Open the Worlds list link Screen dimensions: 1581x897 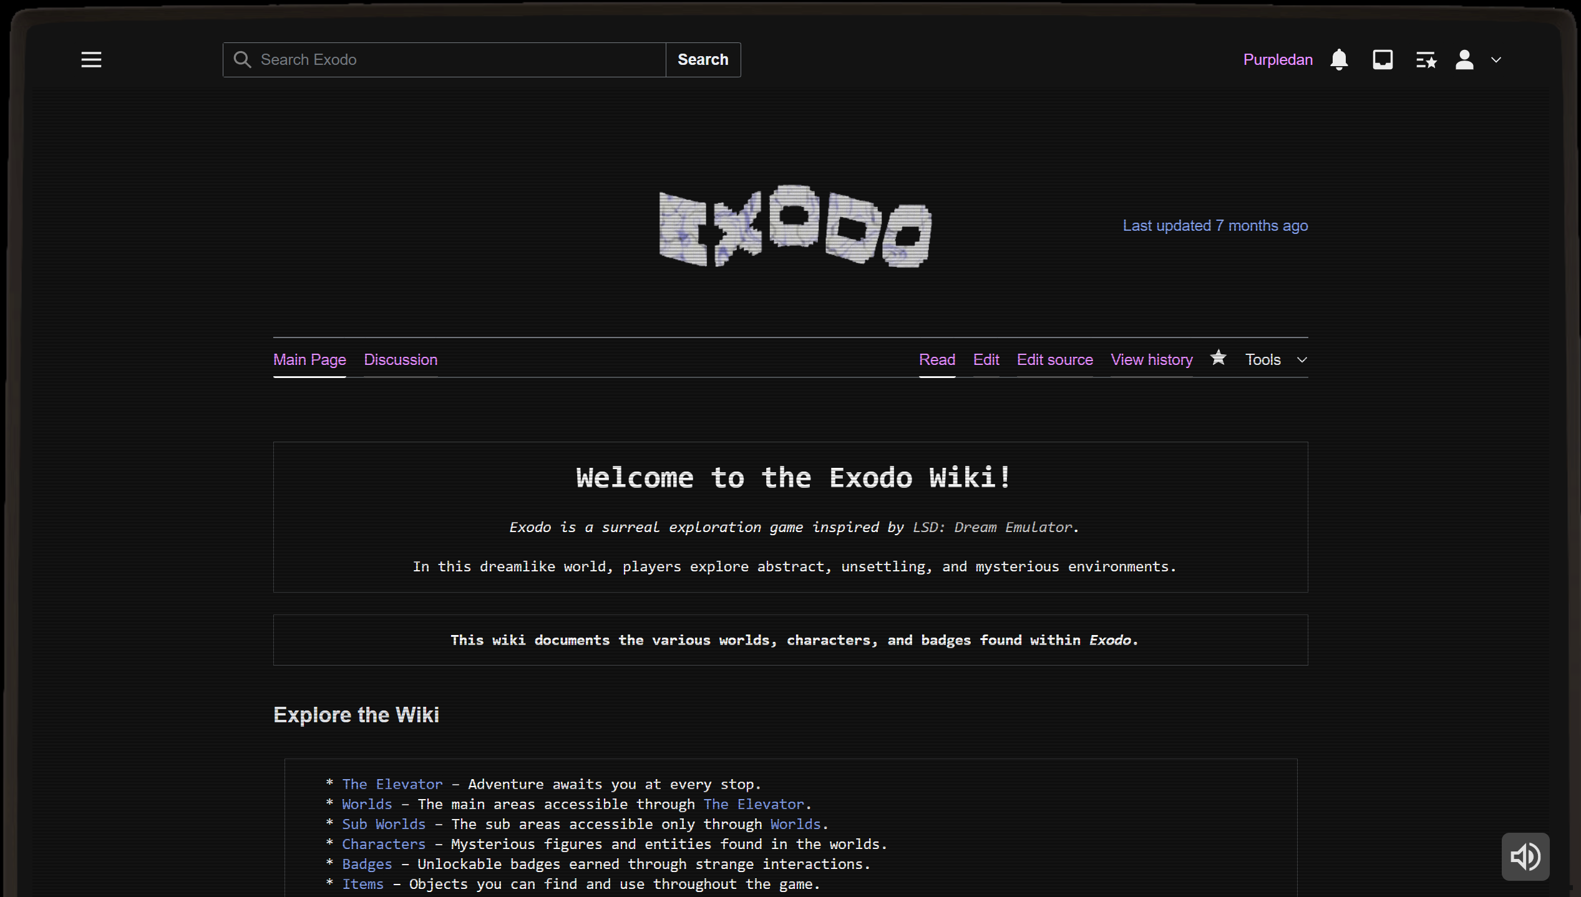(367, 804)
